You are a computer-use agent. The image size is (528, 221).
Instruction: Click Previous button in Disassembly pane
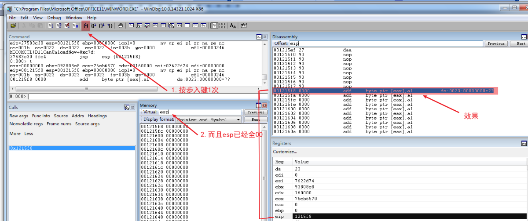[x=496, y=43]
